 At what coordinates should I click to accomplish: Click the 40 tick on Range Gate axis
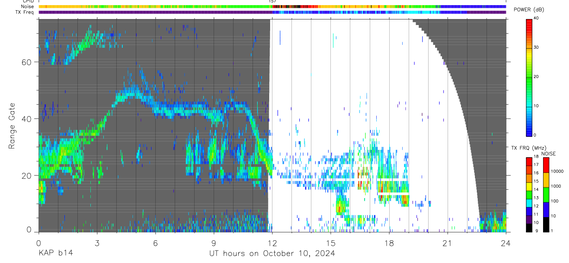click(27, 119)
